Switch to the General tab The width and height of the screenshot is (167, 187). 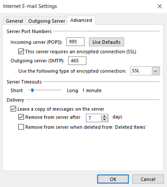(x=14, y=21)
